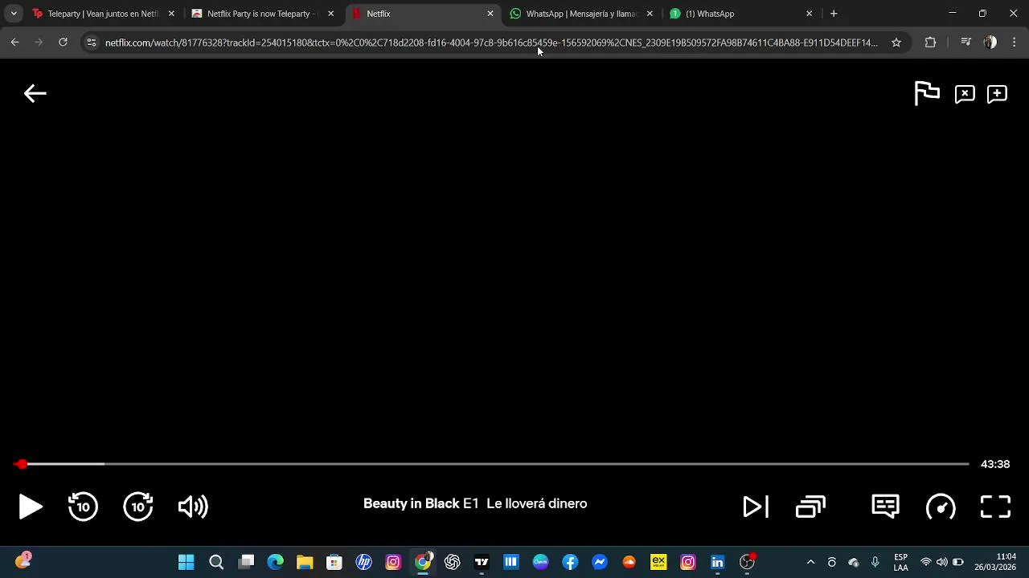Open Windows taskbar search

click(216, 562)
